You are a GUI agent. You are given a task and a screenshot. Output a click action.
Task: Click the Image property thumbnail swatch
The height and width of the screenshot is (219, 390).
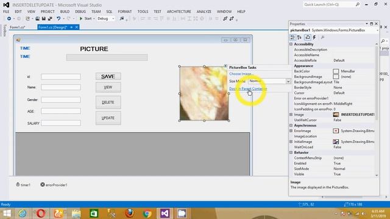tap(336, 114)
